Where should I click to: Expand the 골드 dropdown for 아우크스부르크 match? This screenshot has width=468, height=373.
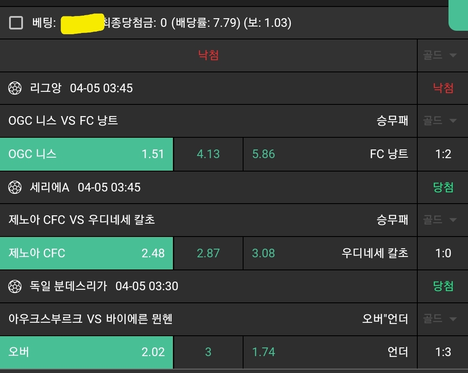point(440,319)
